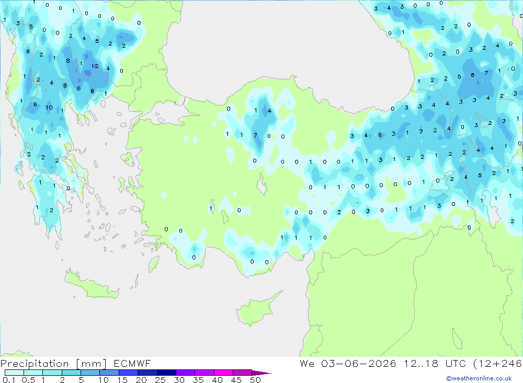The width and height of the screenshot is (523, 383).
Task: Click the legend label '30'
Action: point(179,380)
